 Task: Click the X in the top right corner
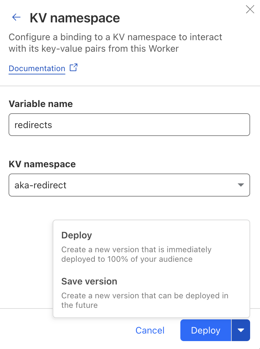[x=250, y=9]
